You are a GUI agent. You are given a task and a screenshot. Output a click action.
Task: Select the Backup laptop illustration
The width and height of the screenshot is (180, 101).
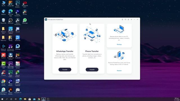click(119, 29)
